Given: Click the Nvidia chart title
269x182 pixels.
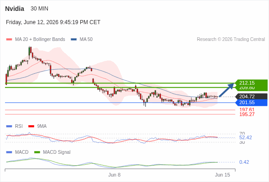Looking at the screenshot, I should tap(15, 9).
